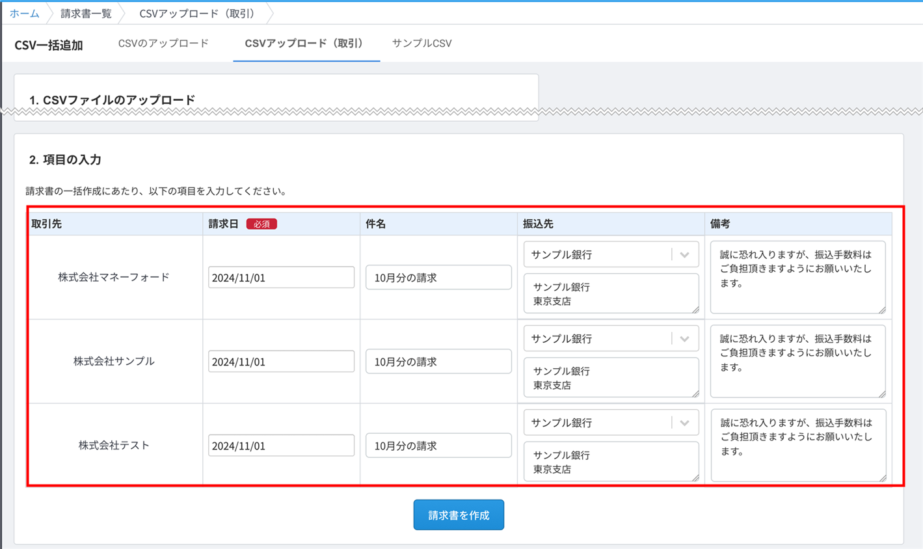Open 振込先 dropdown for 株式会社テスト

(611, 423)
